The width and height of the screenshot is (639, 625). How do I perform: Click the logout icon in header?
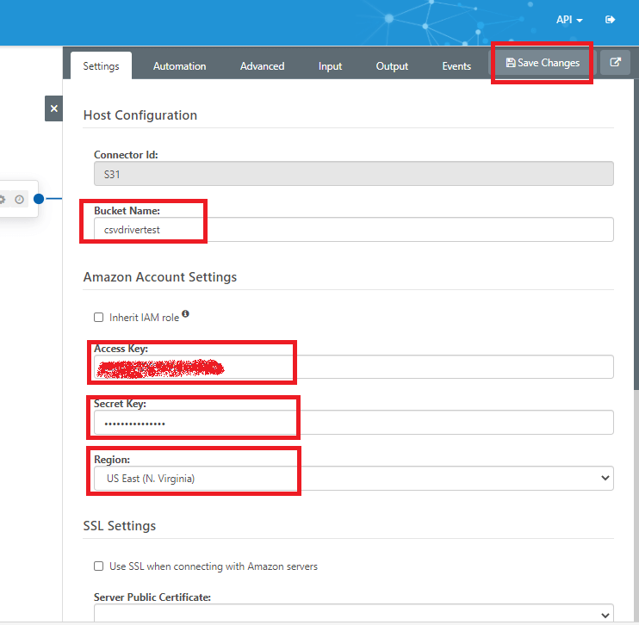pos(611,19)
